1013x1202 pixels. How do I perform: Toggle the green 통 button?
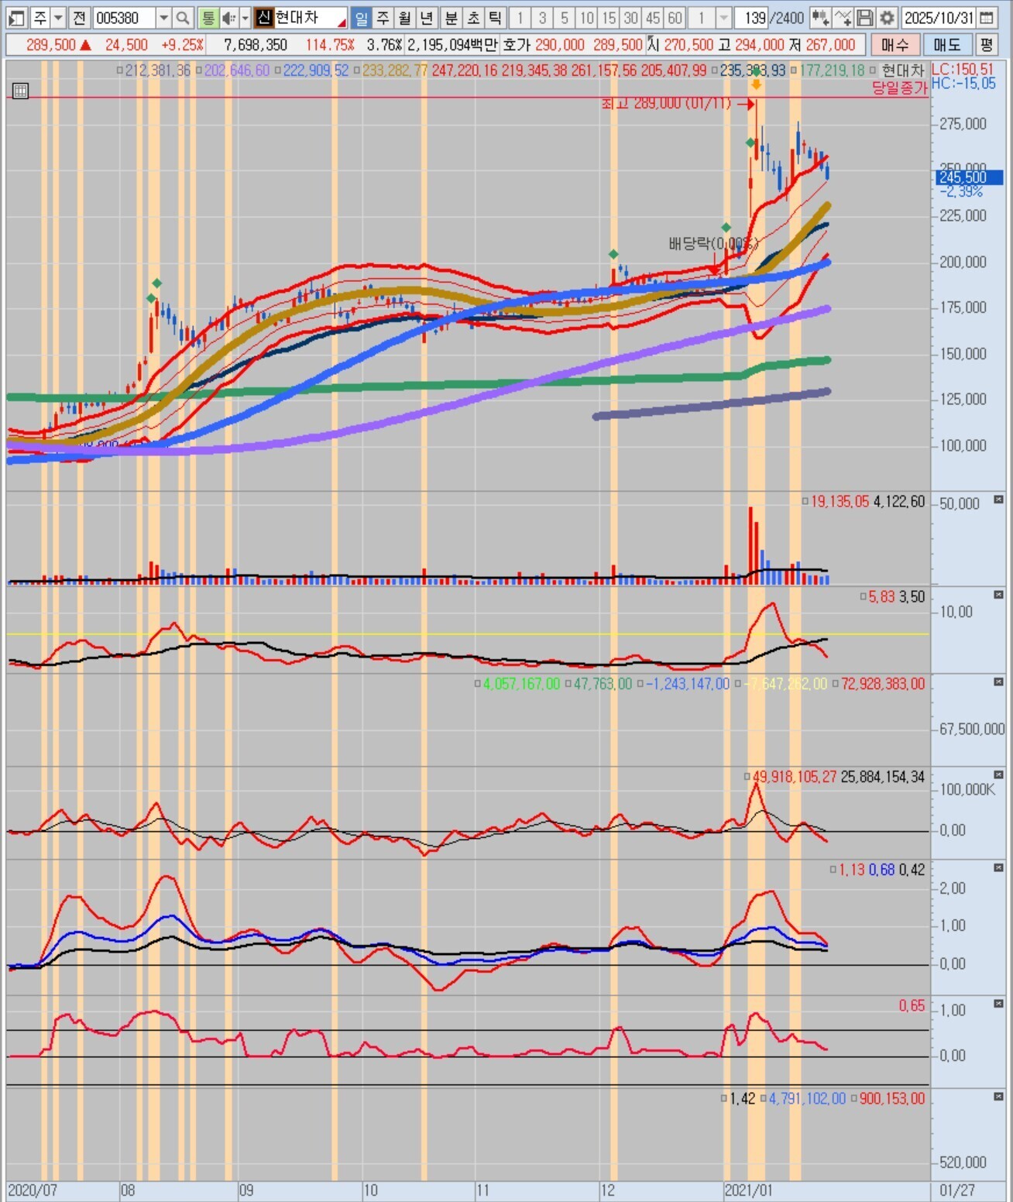pos(208,18)
